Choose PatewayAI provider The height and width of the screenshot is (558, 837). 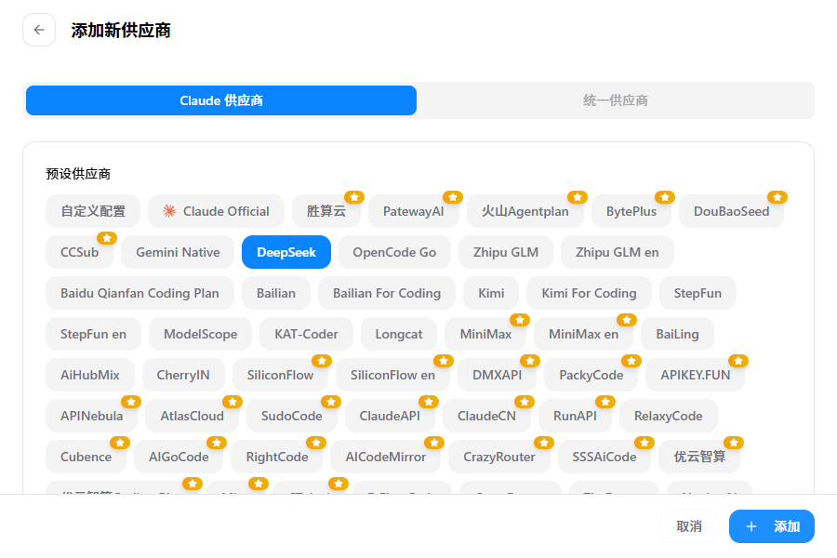coord(414,211)
